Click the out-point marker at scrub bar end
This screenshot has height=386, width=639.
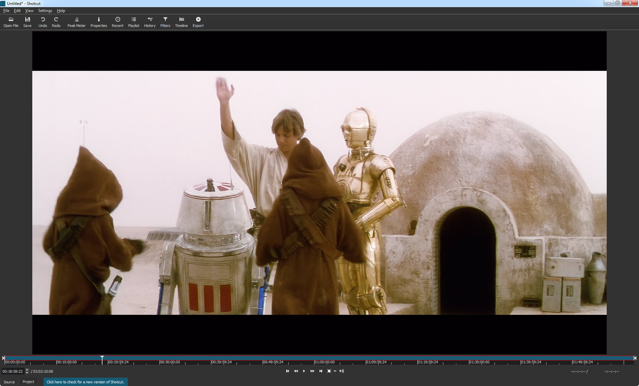tap(635, 358)
